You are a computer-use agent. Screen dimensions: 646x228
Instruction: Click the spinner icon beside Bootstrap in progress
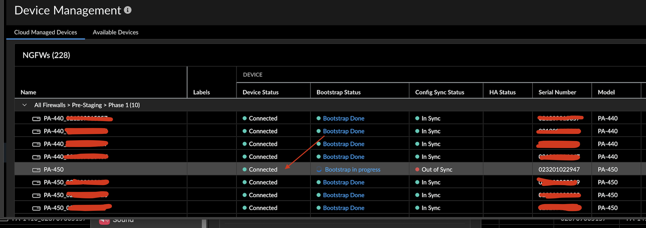[319, 169]
